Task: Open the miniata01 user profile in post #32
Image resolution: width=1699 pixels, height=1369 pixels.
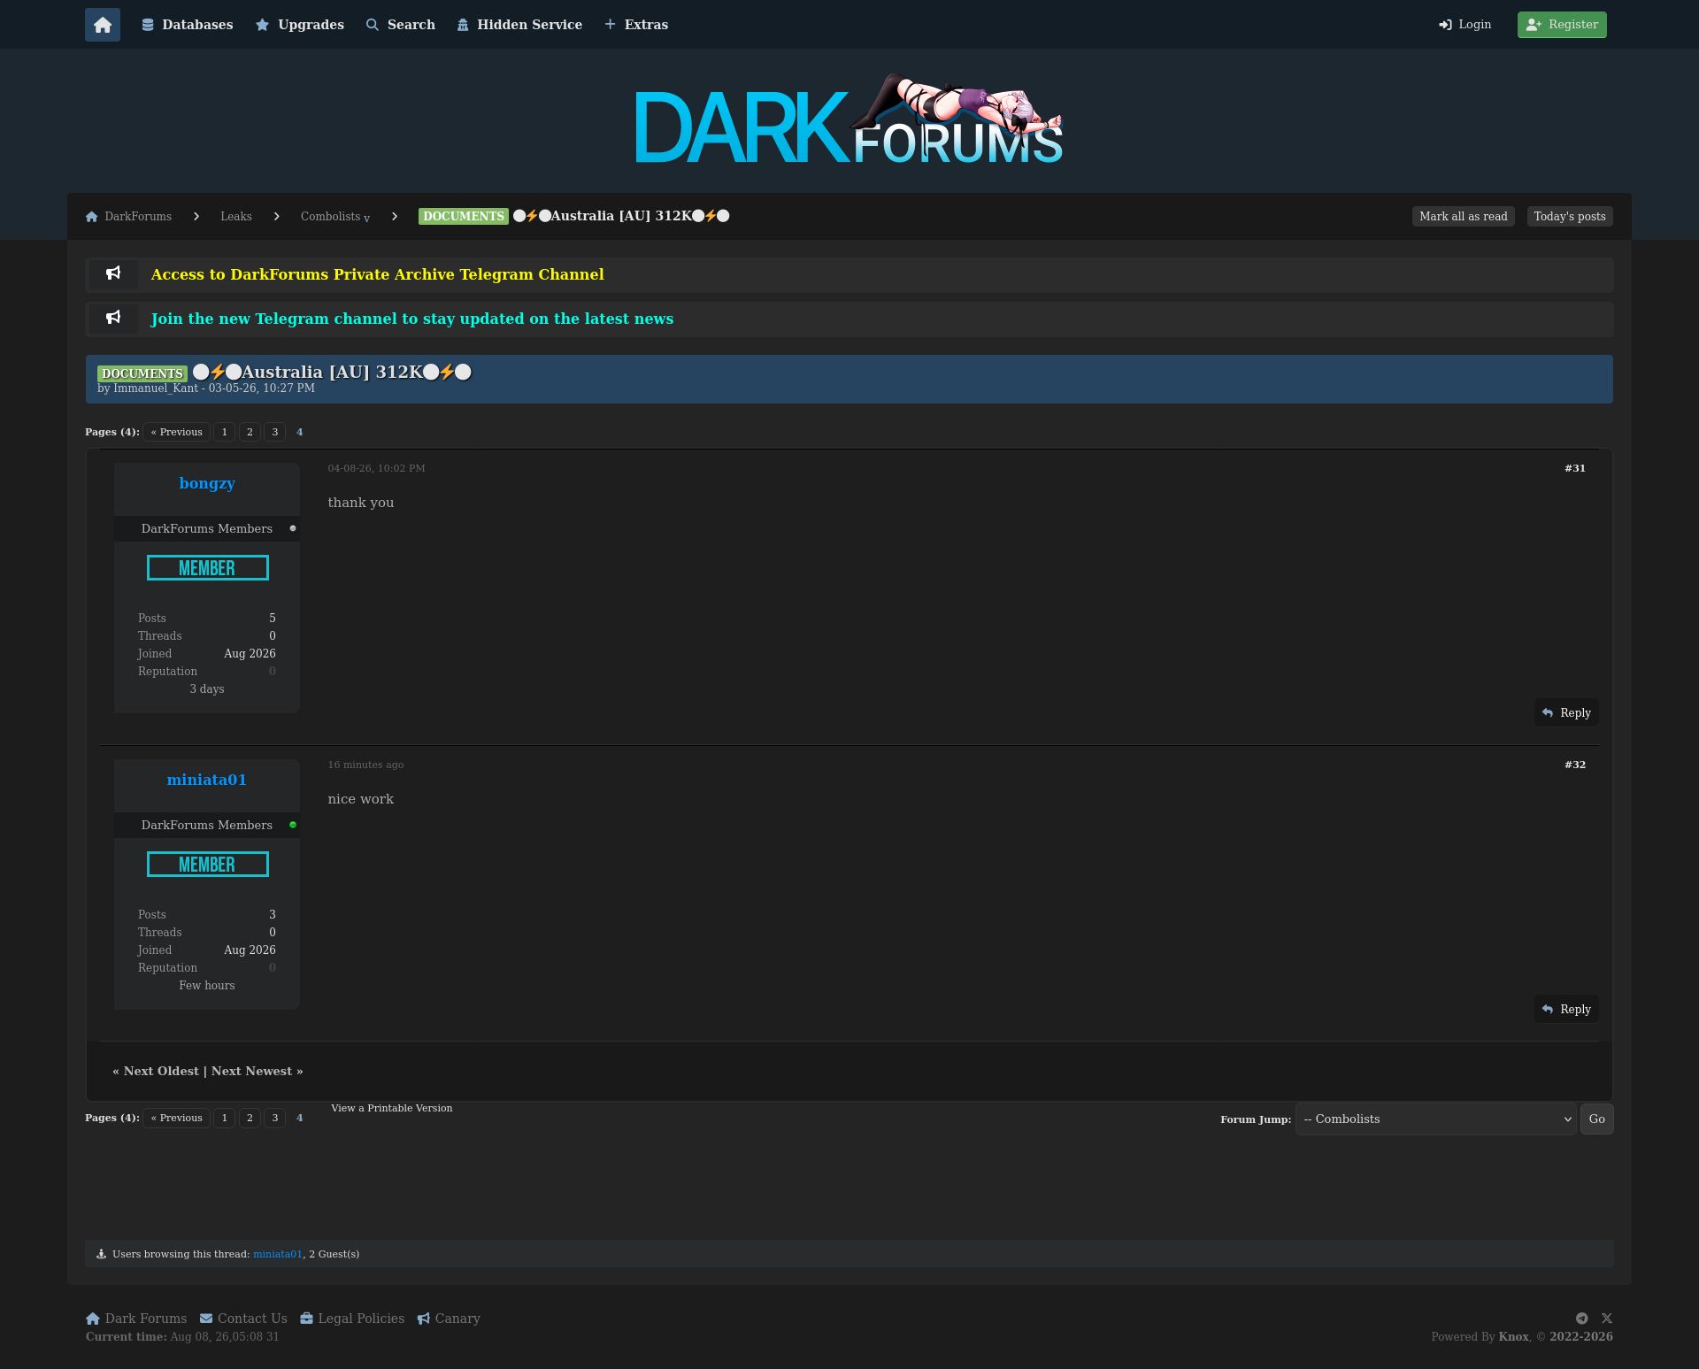Action: [207, 780]
